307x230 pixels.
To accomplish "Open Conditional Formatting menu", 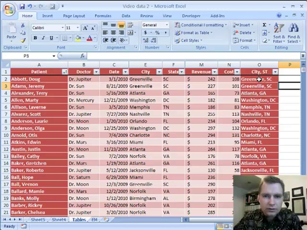I will tap(201, 25).
